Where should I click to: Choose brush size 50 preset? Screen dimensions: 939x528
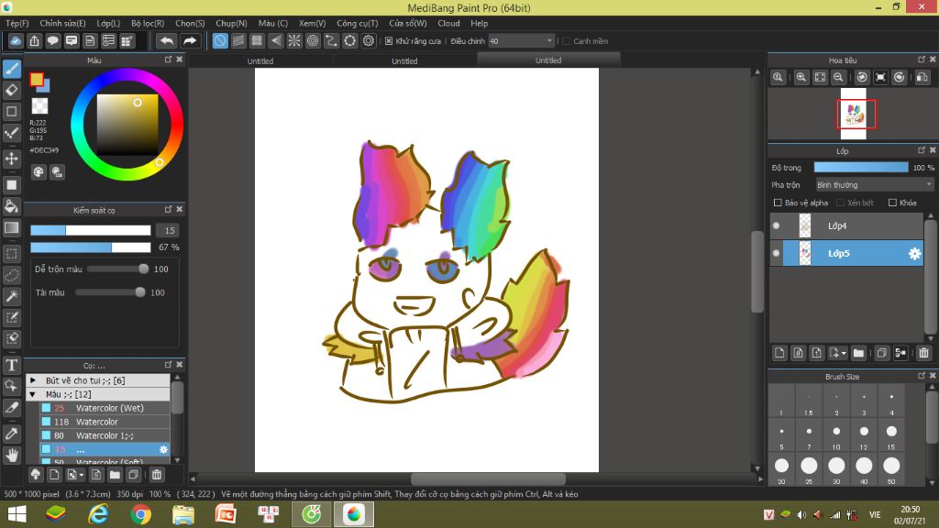[x=891, y=470]
